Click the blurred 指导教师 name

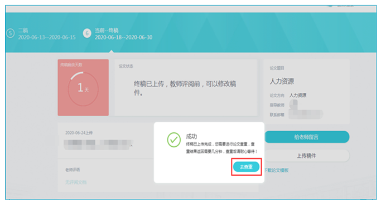pyautogui.click(x=293, y=105)
